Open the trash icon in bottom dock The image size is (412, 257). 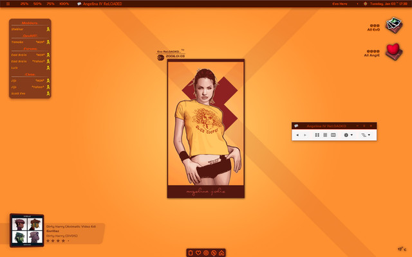pos(191,253)
